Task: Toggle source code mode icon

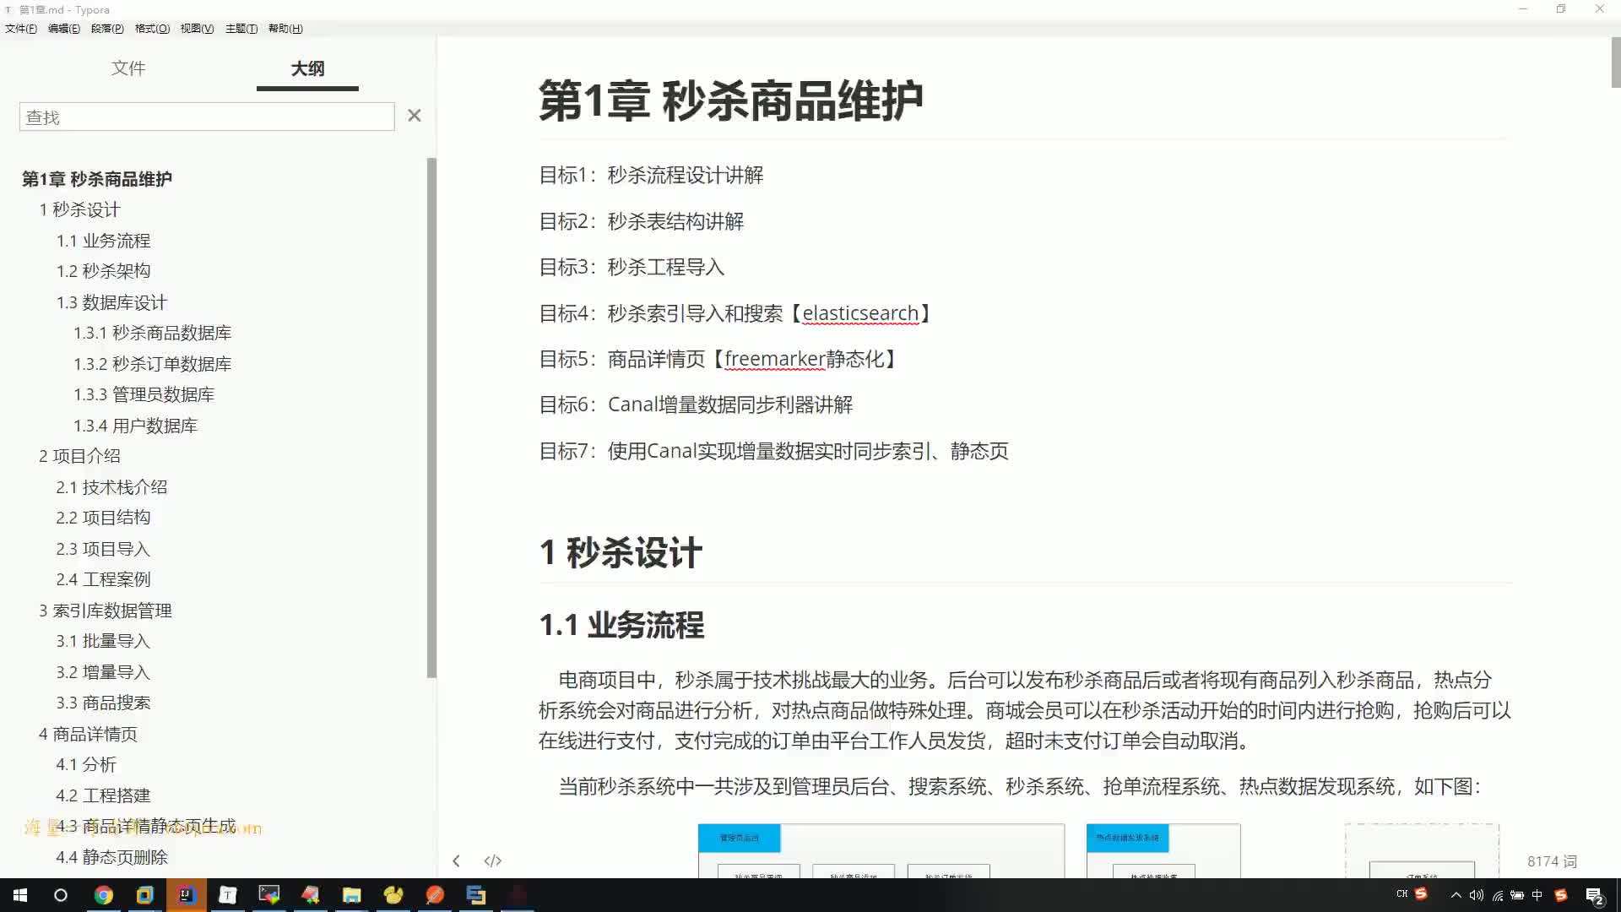Action: [493, 860]
